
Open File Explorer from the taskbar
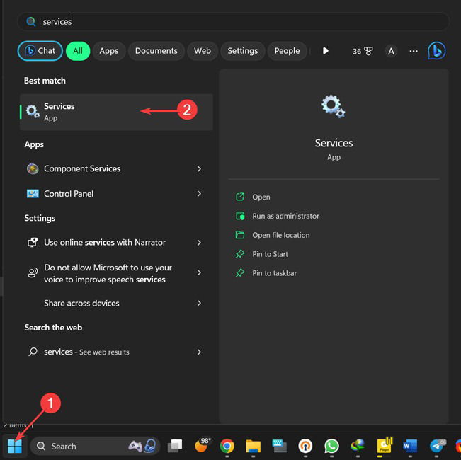pos(253,446)
